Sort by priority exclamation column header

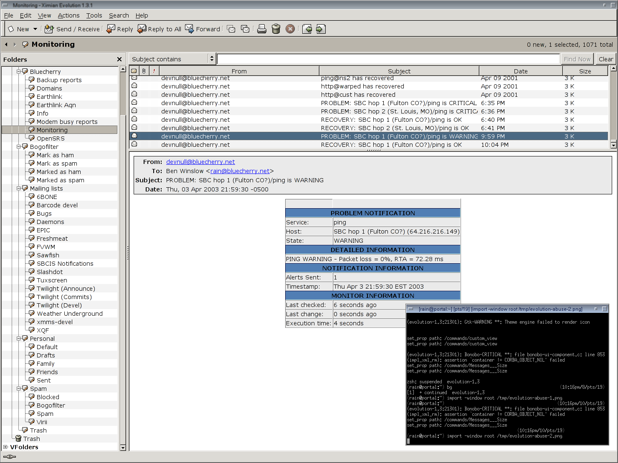pos(154,71)
